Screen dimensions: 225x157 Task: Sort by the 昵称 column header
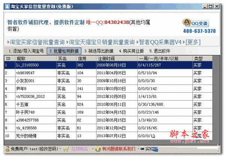point(36,58)
